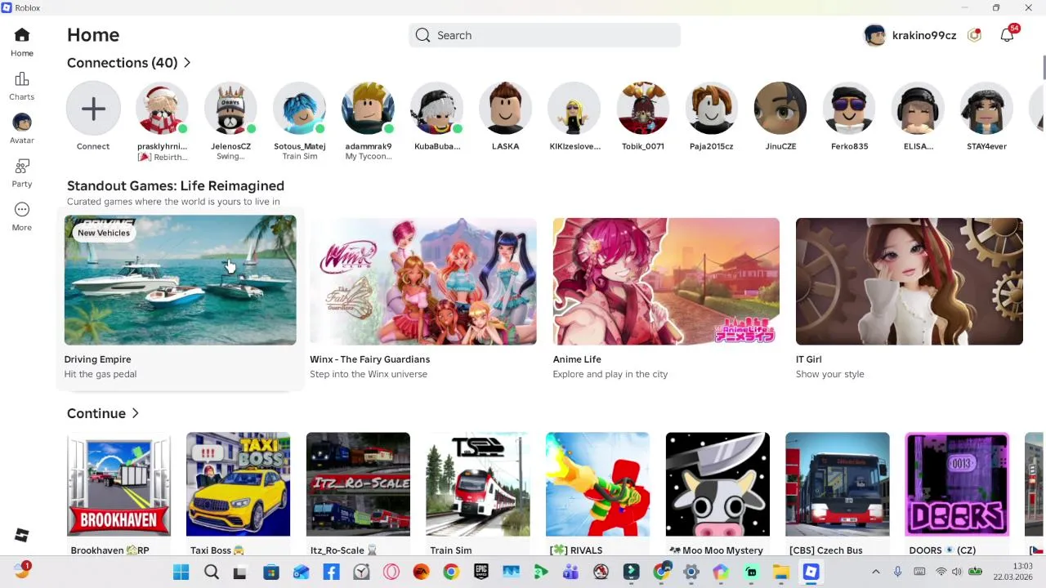Open the Facebook taskbar icon
Screen dimensions: 1046x588
coord(331,572)
